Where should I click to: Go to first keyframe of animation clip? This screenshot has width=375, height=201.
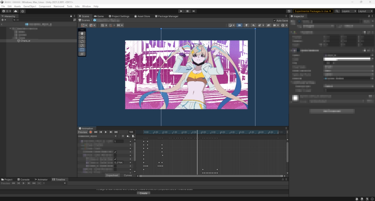tap(96, 132)
